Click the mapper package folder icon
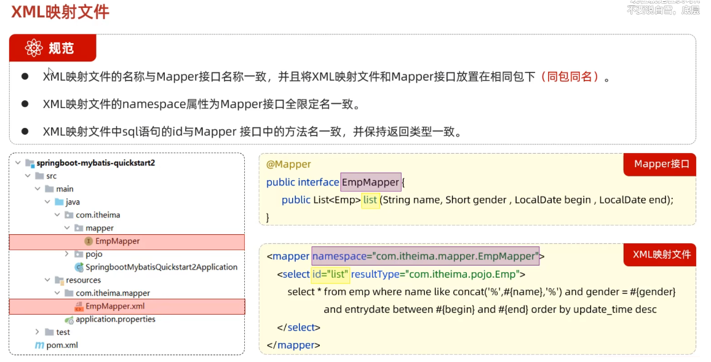 click(x=79, y=228)
